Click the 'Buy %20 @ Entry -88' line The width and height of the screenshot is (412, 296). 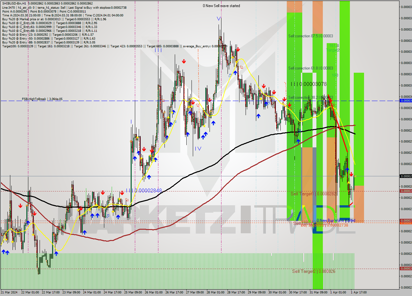click(48, 42)
